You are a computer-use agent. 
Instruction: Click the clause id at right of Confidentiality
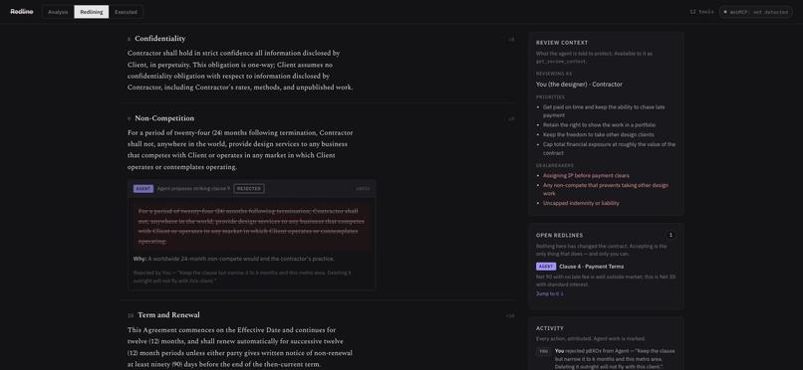(x=511, y=40)
